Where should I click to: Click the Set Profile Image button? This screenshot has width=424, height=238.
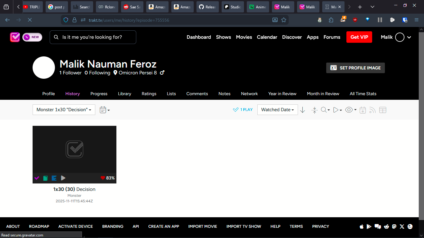[355, 68]
